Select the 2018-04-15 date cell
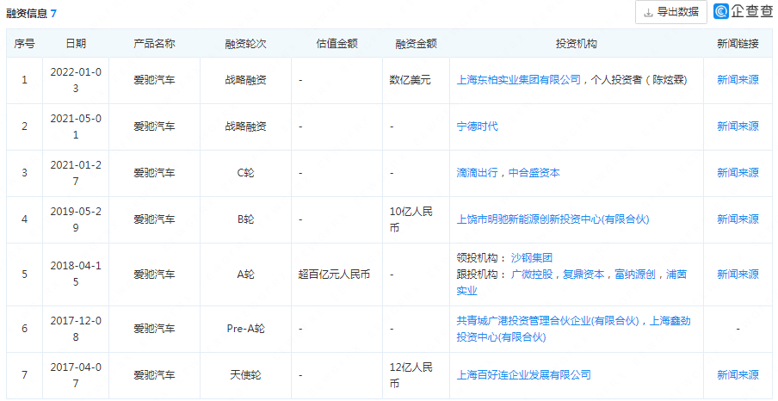The height and width of the screenshot is (401, 778). [x=76, y=275]
